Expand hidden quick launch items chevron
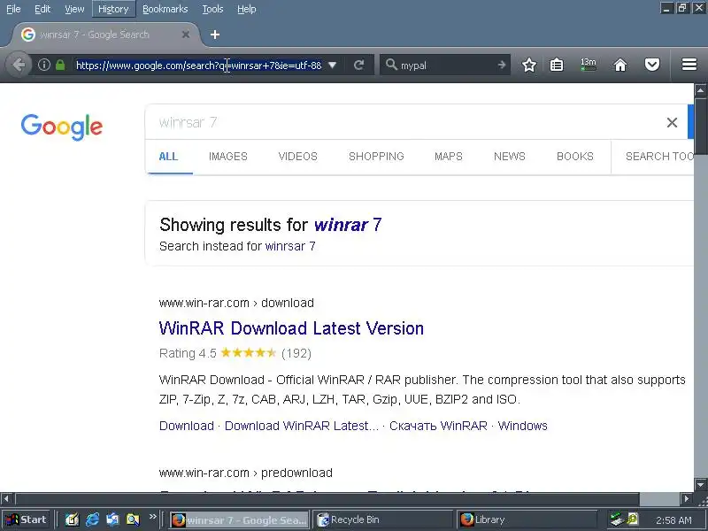 click(x=152, y=516)
